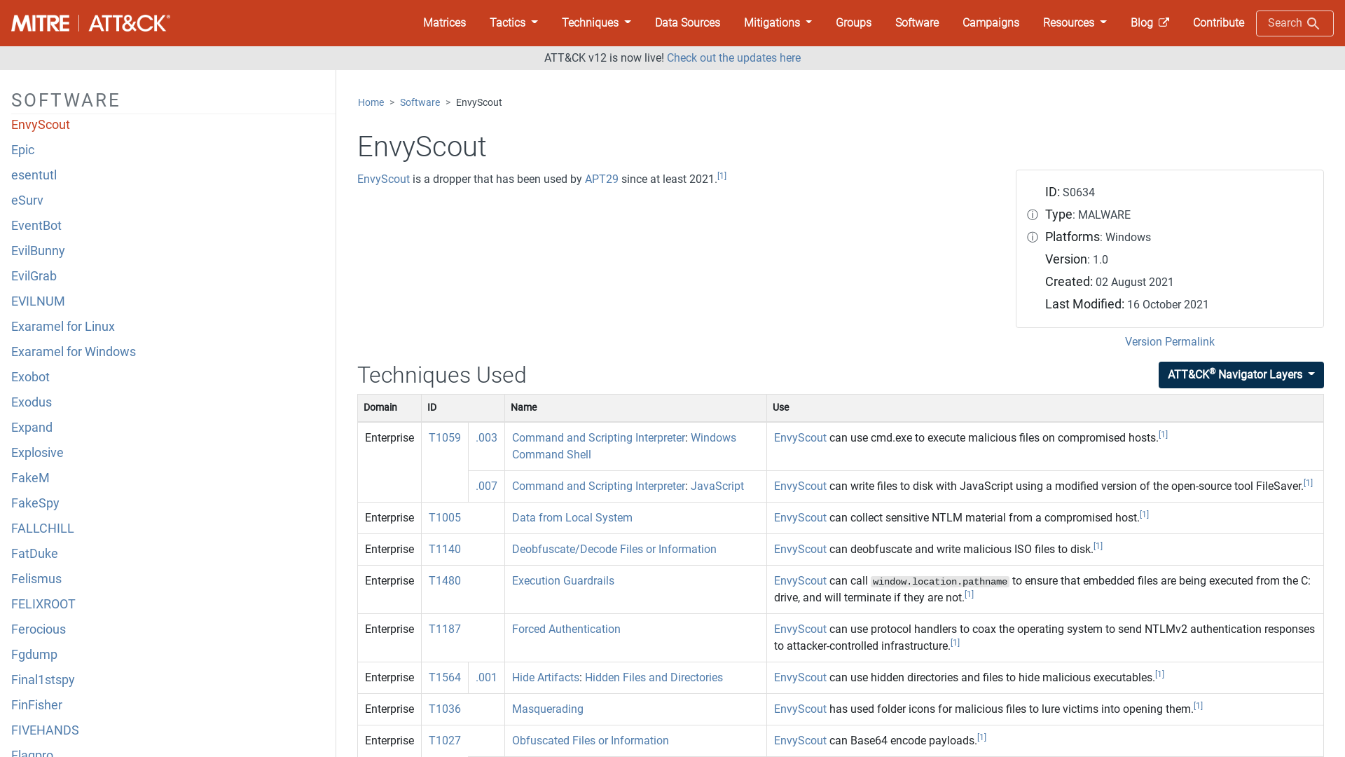1345x757 pixels.
Task: Select Exaramel for Windows
Action: [x=73, y=352]
